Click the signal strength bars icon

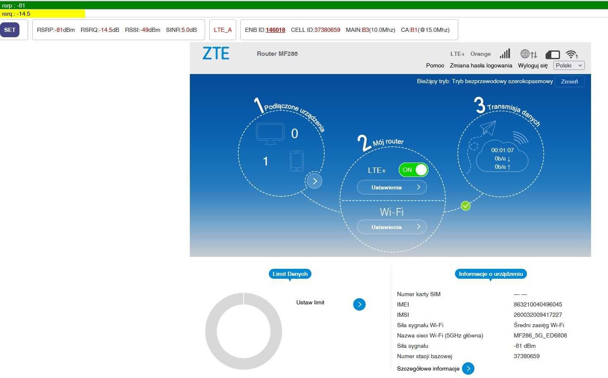point(505,54)
